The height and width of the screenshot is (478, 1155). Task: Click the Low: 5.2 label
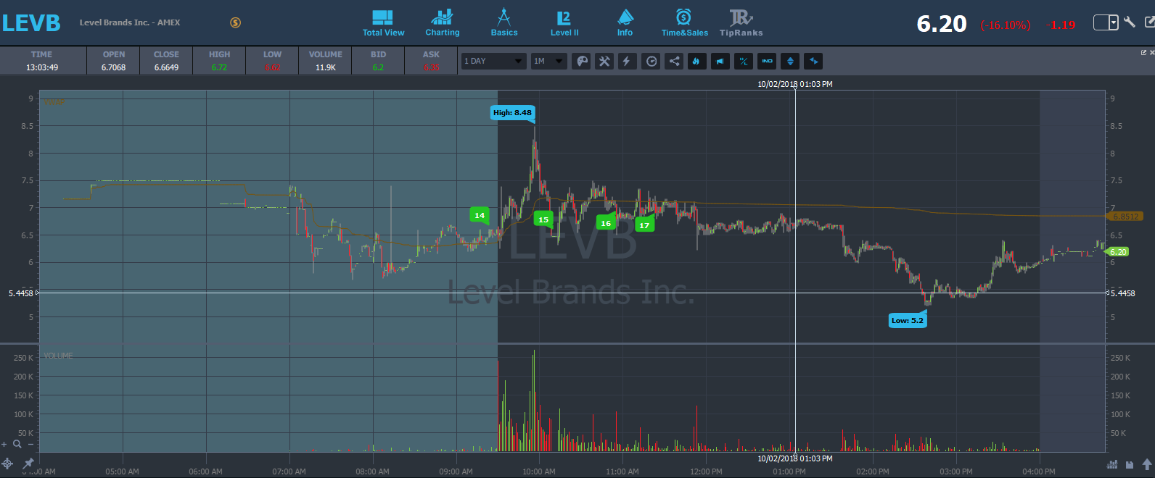point(908,320)
